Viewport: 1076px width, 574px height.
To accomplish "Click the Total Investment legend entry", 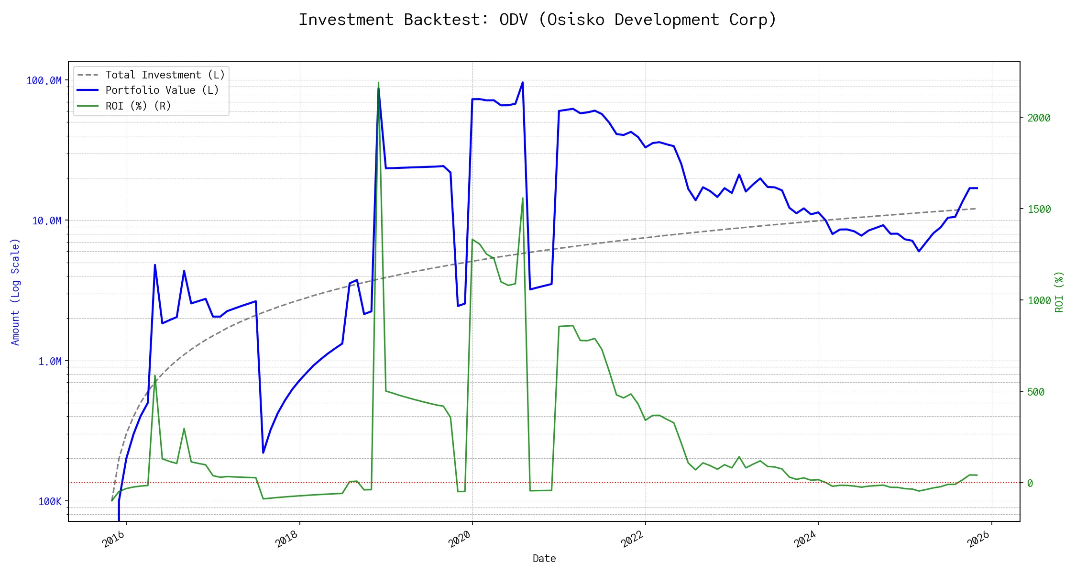I will [x=165, y=75].
